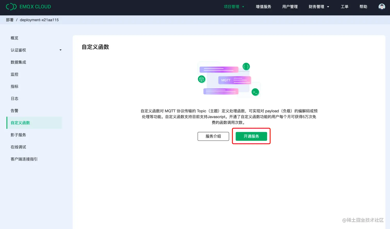
Task: Open the 日志 sidebar page
Action: pyautogui.click(x=14, y=98)
